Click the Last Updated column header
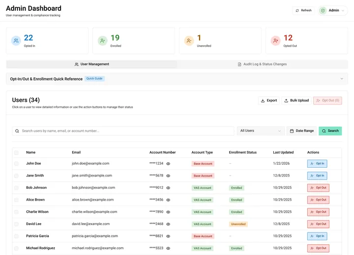354x255 pixels. point(283,153)
